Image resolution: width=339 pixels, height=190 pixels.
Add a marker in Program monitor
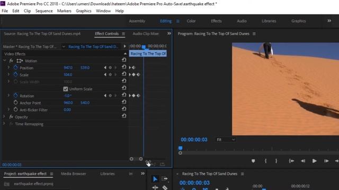pos(253,161)
